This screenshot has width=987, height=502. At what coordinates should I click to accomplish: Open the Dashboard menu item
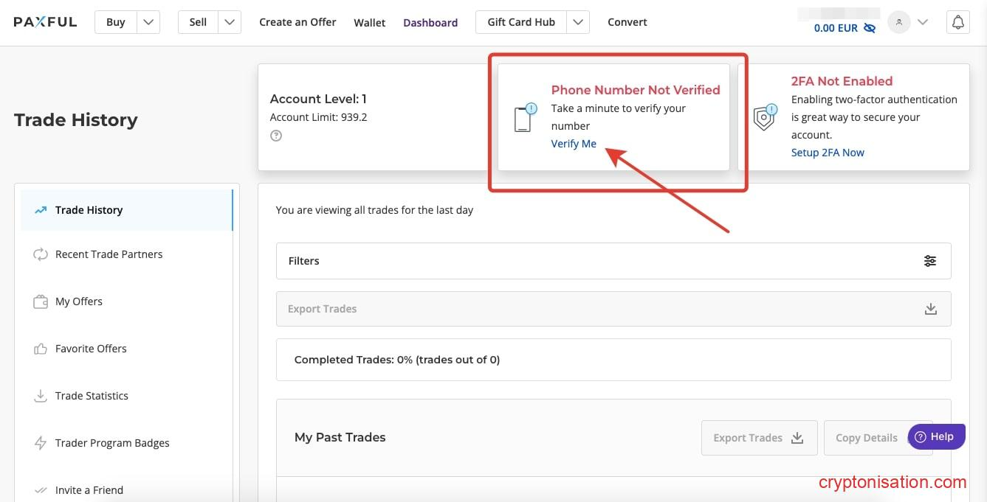(x=430, y=23)
